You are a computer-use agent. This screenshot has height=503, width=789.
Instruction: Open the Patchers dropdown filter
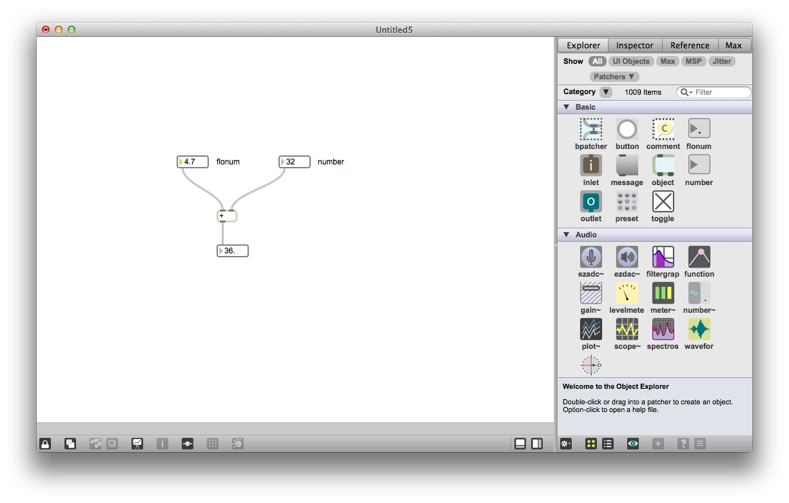(x=614, y=77)
